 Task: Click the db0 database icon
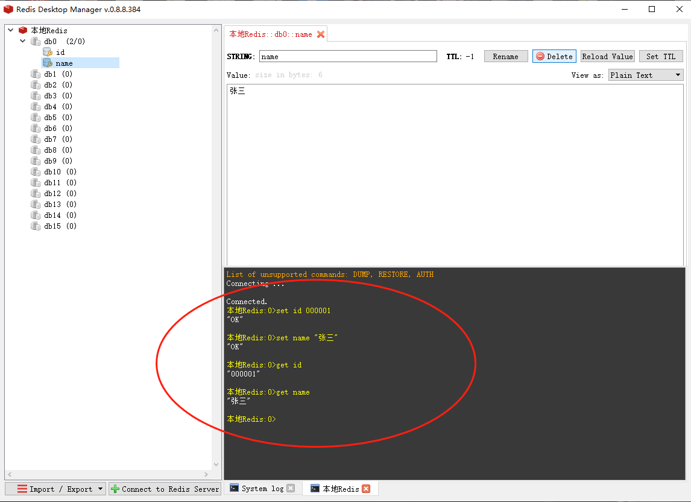pyautogui.click(x=36, y=42)
